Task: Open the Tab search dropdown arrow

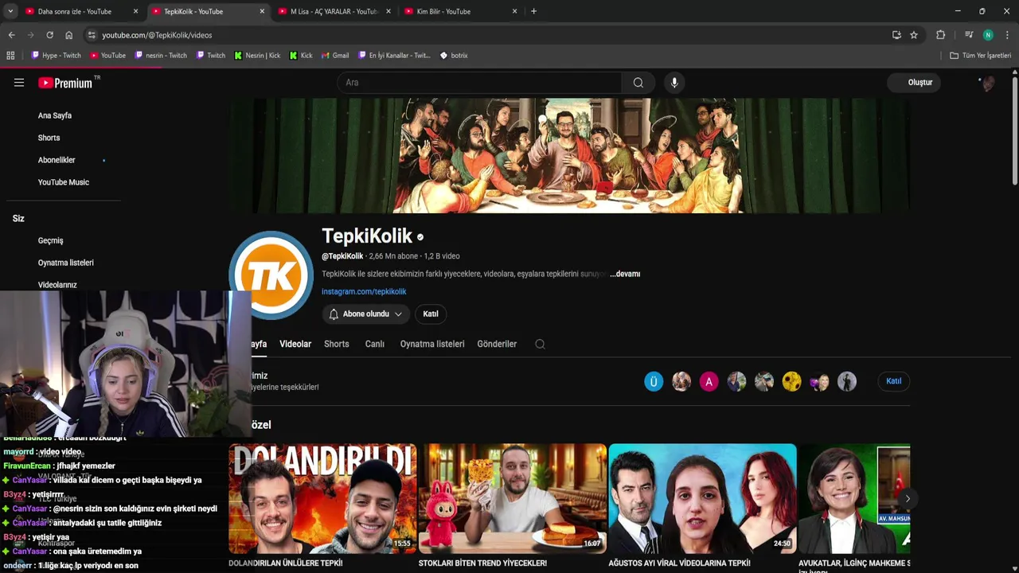Action: (x=10, y=11)
